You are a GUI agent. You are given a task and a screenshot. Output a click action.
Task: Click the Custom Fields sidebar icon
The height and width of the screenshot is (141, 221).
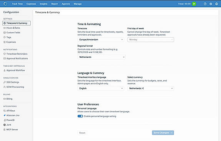(5, 33)
